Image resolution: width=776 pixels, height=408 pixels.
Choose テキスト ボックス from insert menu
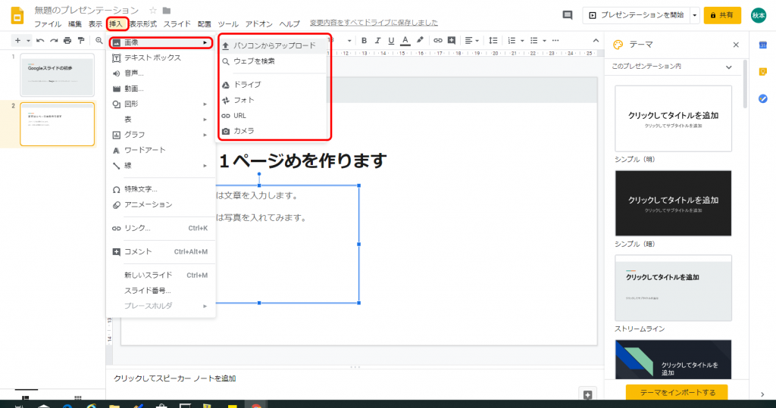tap(161, 58)
